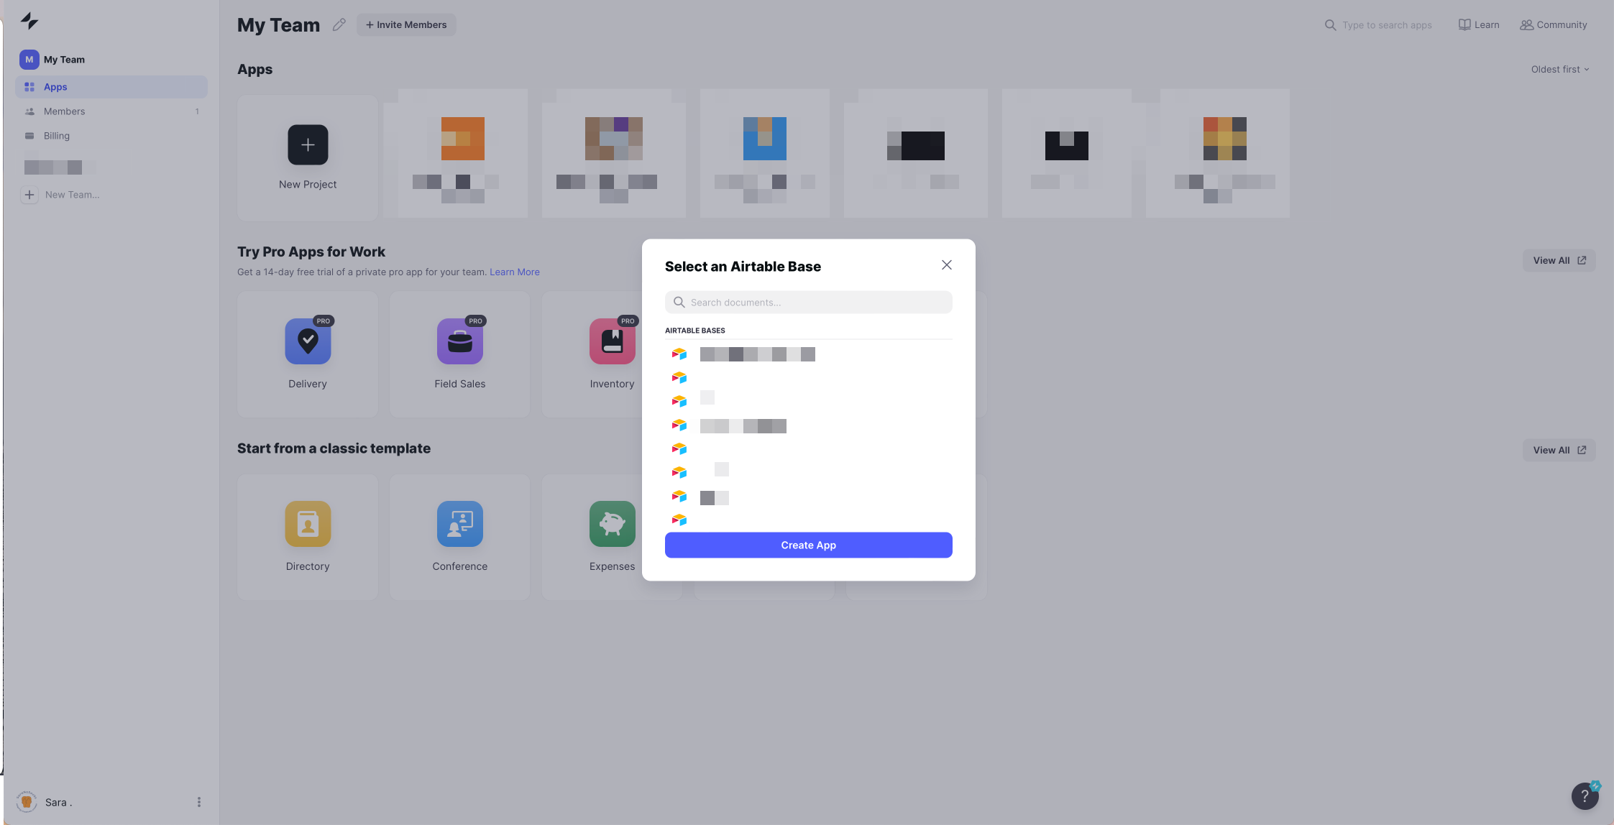Select the Inventory pro app icon
The image size is (1614, 825).
tap(613, 341)
